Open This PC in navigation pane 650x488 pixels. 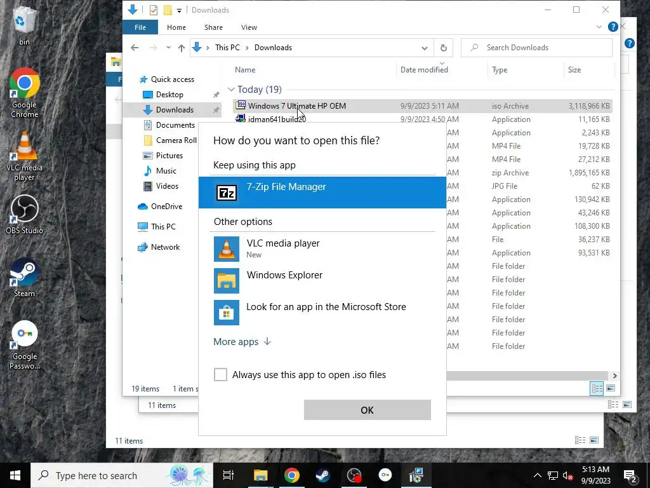click(157, 227)
